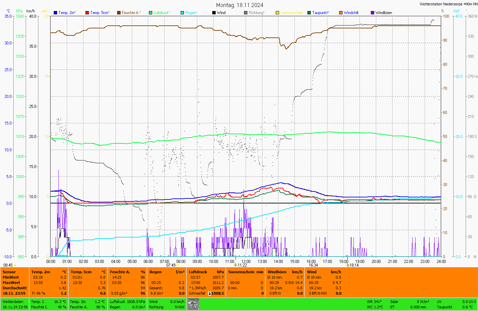
Task: Click the Wetterstation Niedersorpe 440m NN label
Action: pyautogui.click(x=448, y=4)
